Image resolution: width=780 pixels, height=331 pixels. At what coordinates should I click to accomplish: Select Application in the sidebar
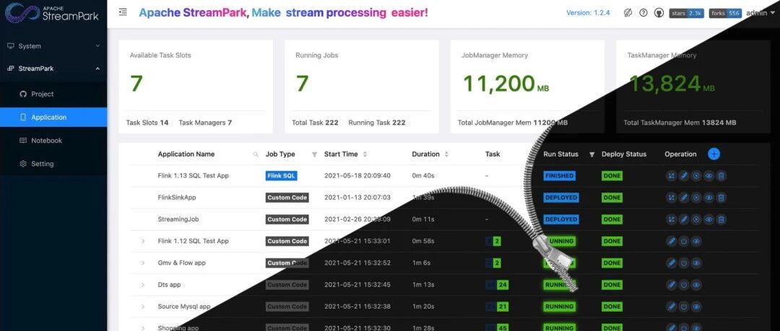(53, 118)
